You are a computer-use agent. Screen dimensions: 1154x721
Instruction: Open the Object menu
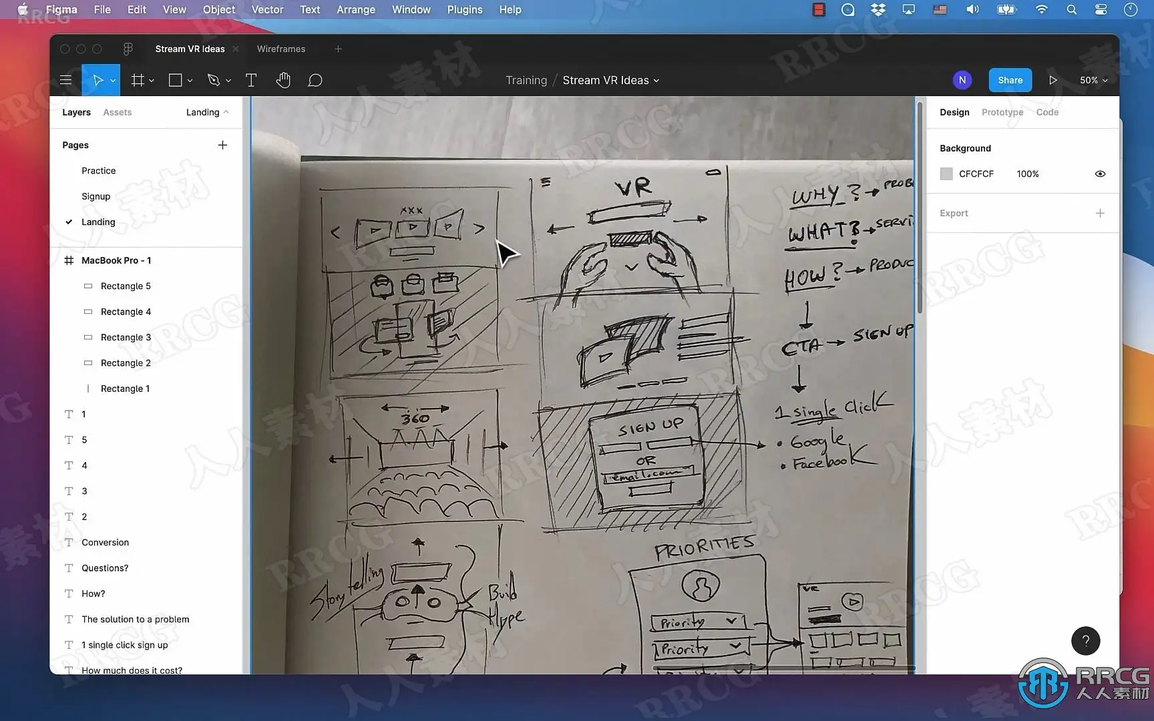tap(219, 9)
